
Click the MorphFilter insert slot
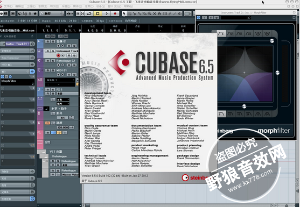(x=17, y=82)
